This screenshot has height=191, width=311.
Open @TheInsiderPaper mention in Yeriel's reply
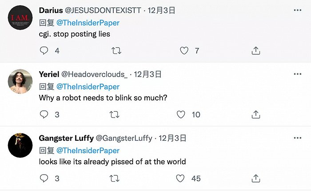[x=88, y=86]
